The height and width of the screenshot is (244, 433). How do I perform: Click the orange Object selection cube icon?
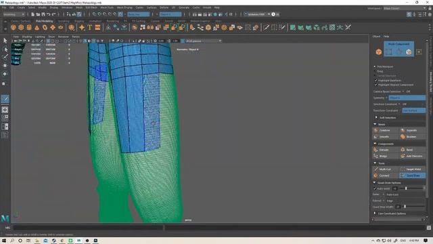pos(379,52)
